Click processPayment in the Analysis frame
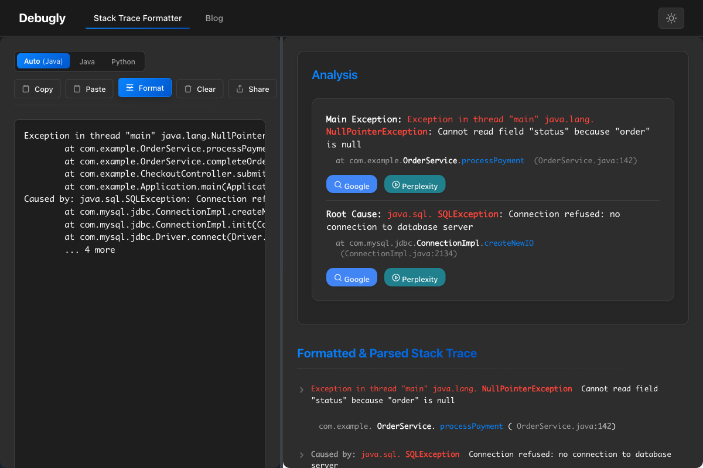Screen dimensions: 703x468 (x=493, y=160)
